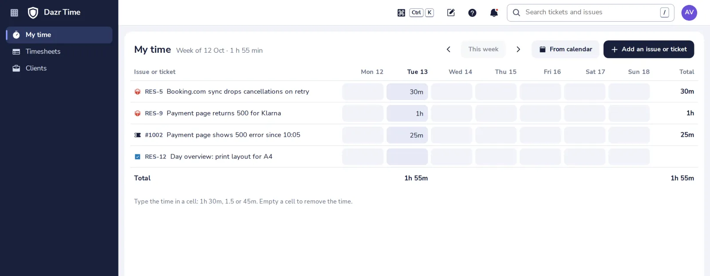The image size is (710, 276).
Task: Click the Wednesday cell for RES-9
Action: pos(452,113)
